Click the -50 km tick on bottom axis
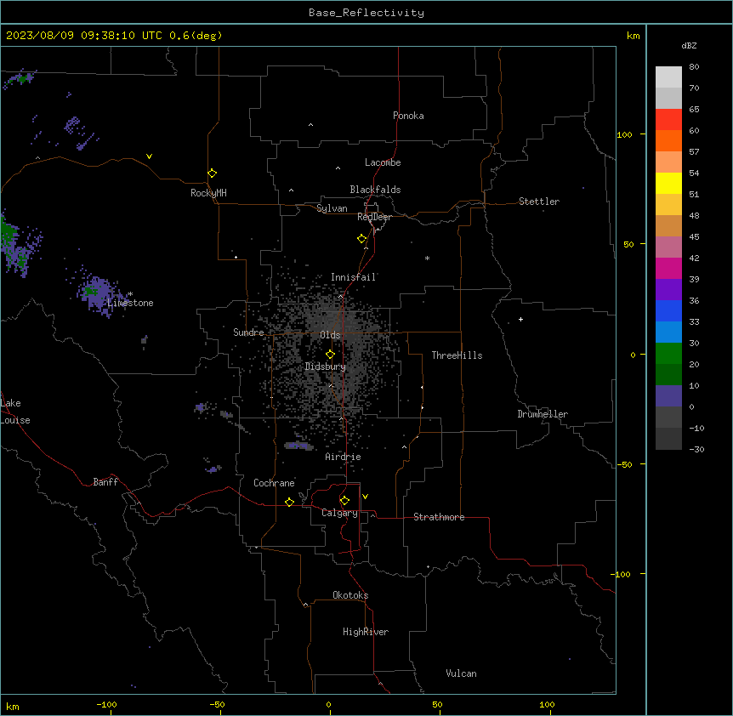This screenshot has width=733, height=716. (x=217, y=705)
